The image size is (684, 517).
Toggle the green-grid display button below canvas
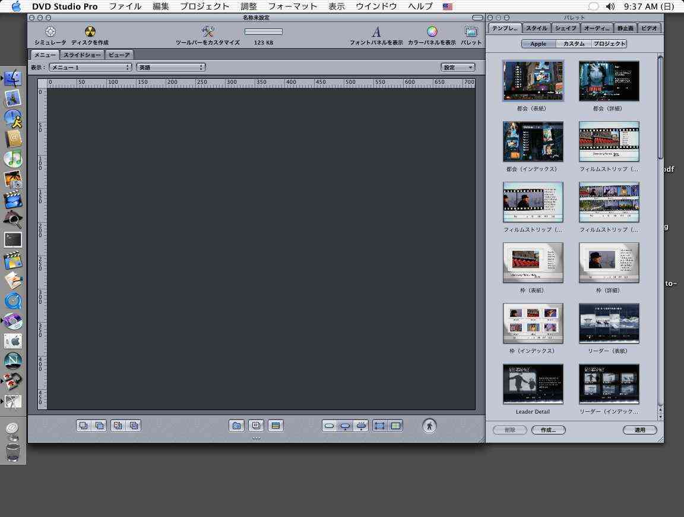click(x=395, y=425)
